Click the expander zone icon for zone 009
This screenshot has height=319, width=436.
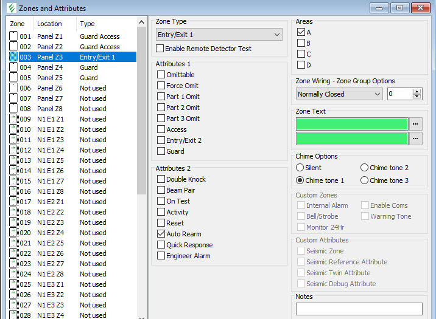click(x=13, y=119)
